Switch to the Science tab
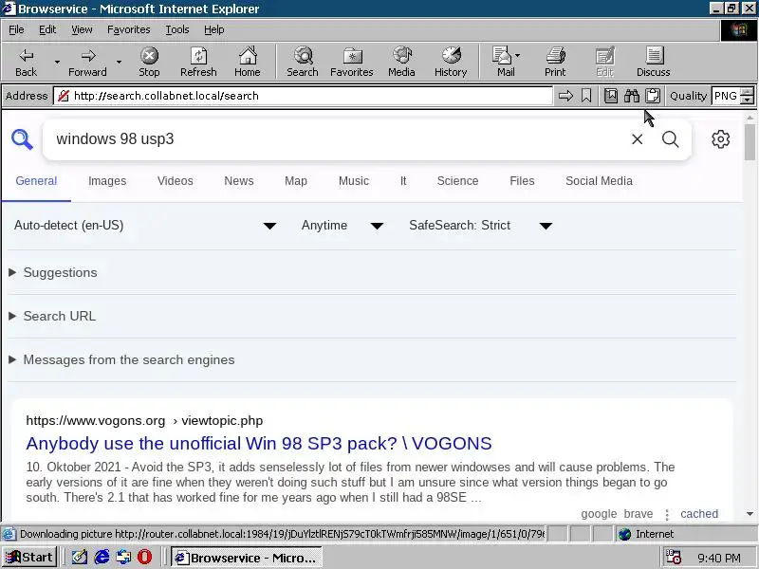Image resolution: width=759 pixels, height=569 pixels. (x=458, y=181)
